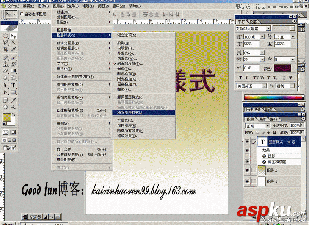Select the Magic Wand tool
The width and height of the screenshot is (309, 225).
(14, 42)
